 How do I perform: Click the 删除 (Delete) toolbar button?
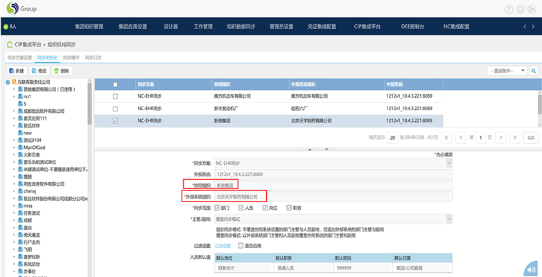click(62, 71)
